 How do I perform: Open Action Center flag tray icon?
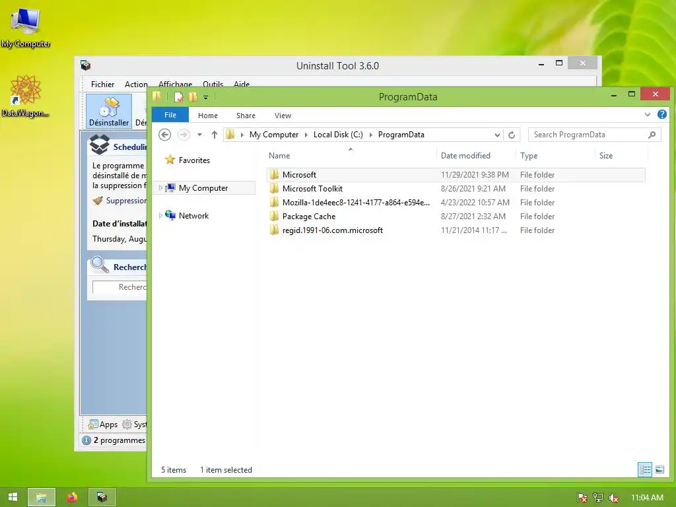point(582,498)
